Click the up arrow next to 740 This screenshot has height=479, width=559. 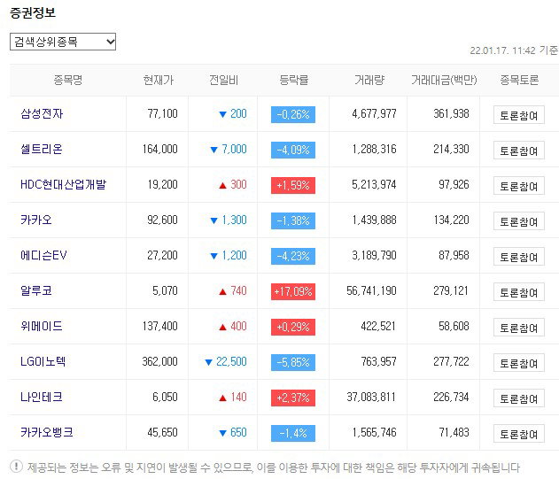[223, 292]
